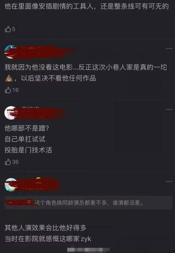Open avatar of the 小巷人家 commenter
The image size is (175, 253).
(11, 51)
